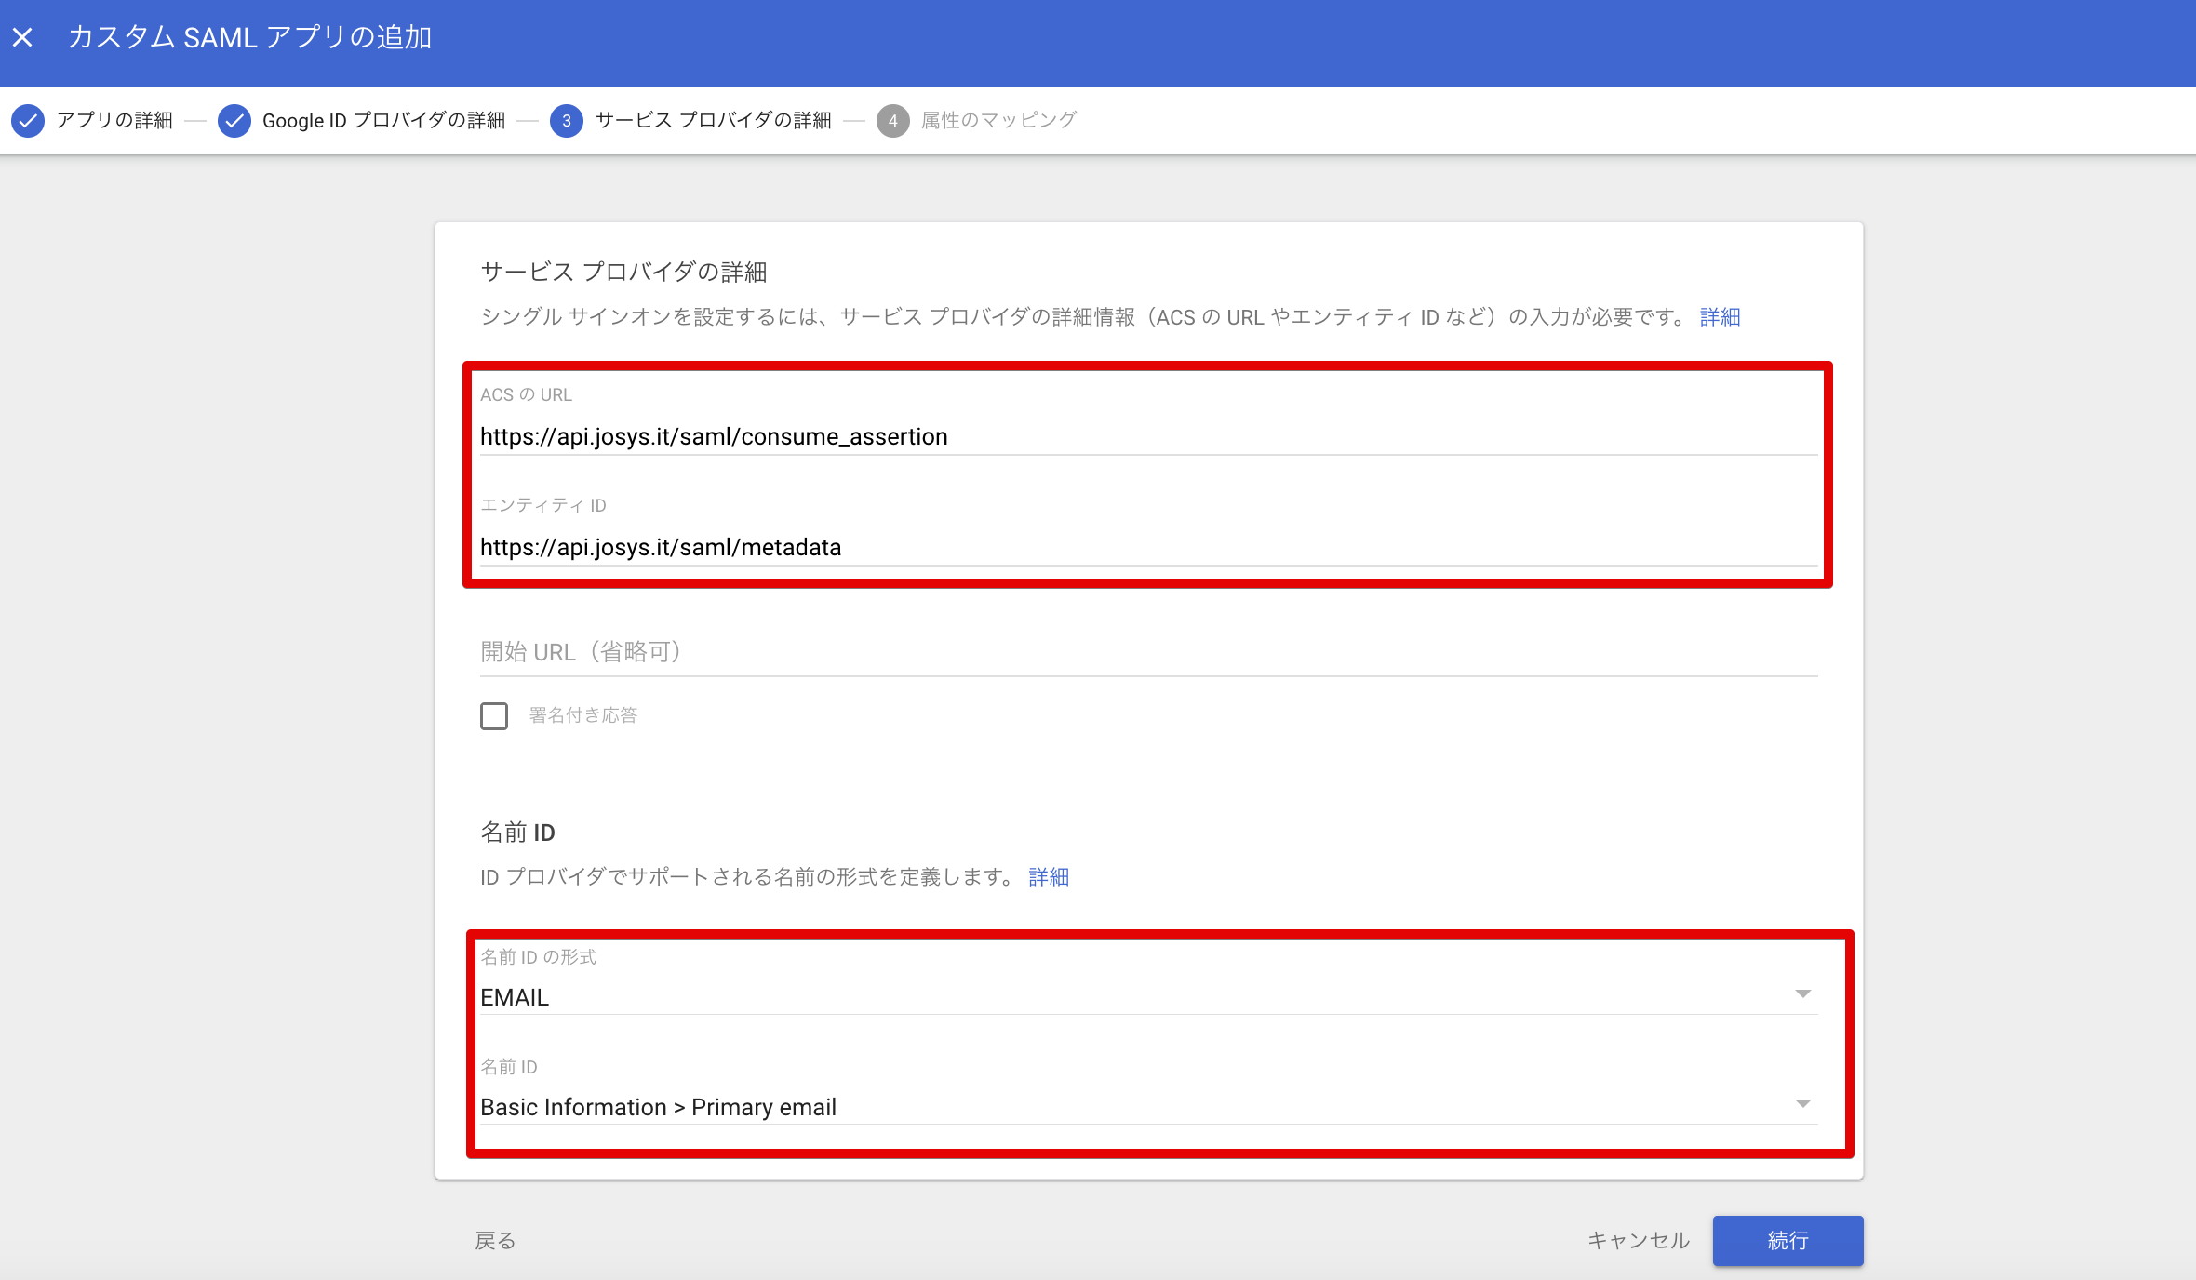The width and height of the screenshot is (2196, 1280).
Task: Click the アプリの詳細 step checkmark icon
Action: [28, 121]
